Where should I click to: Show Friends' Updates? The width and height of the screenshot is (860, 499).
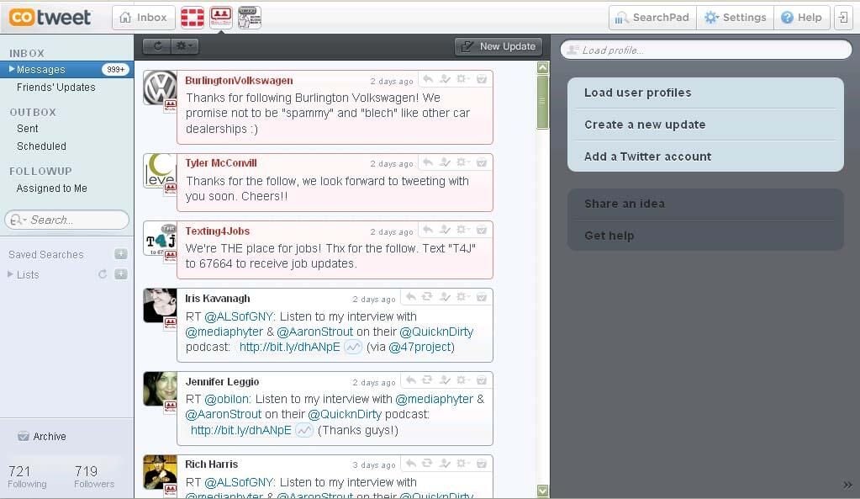56,88
